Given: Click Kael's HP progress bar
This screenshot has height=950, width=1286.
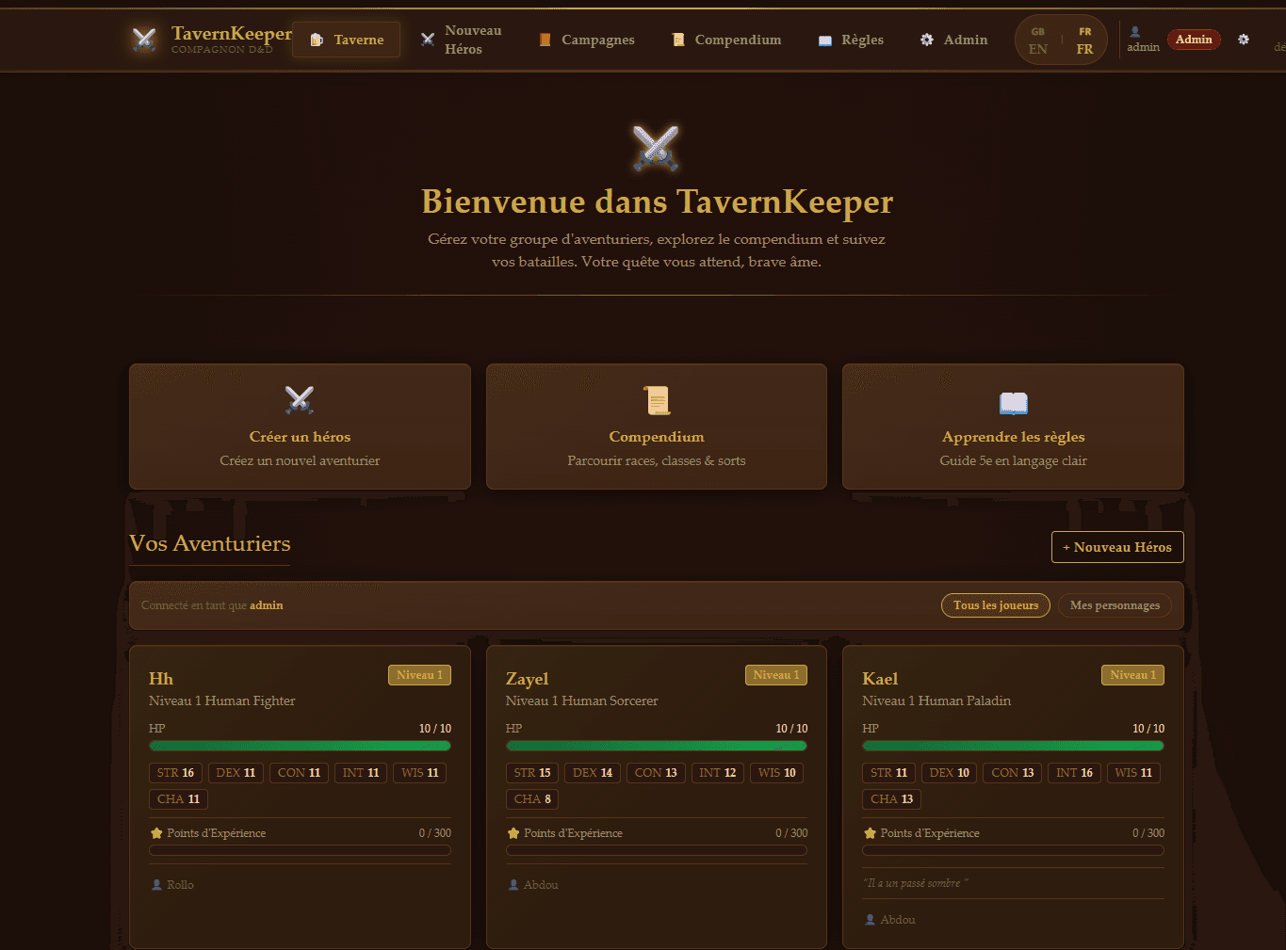Looking at the screenshot, I should [1013, 745].
